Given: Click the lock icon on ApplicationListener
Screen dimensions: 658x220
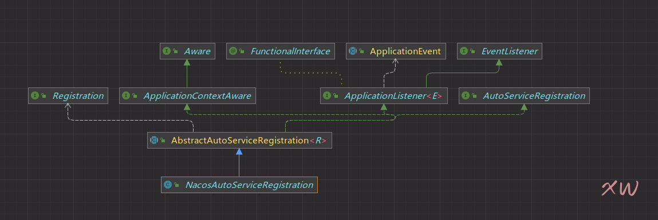Looking at the screenshot, I should pos(336,95).
